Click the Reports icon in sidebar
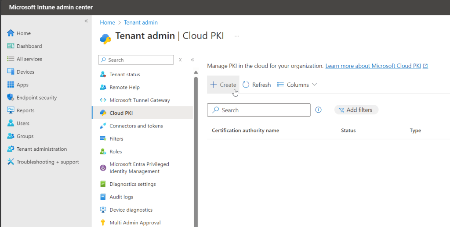This screenshot has width=450, height=227. [x=11, y=110]
